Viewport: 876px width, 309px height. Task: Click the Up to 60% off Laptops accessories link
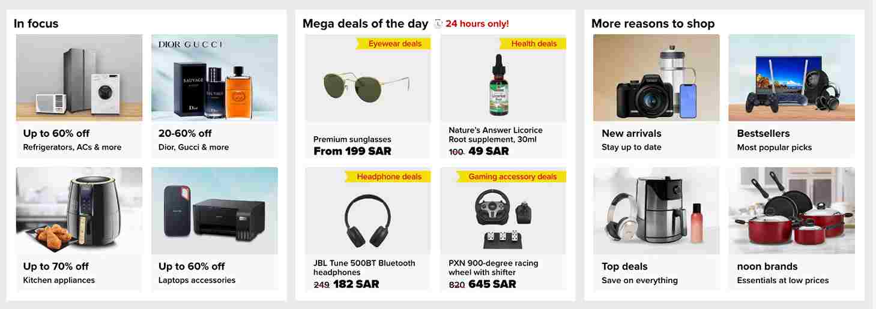click(x=192, y=266)
